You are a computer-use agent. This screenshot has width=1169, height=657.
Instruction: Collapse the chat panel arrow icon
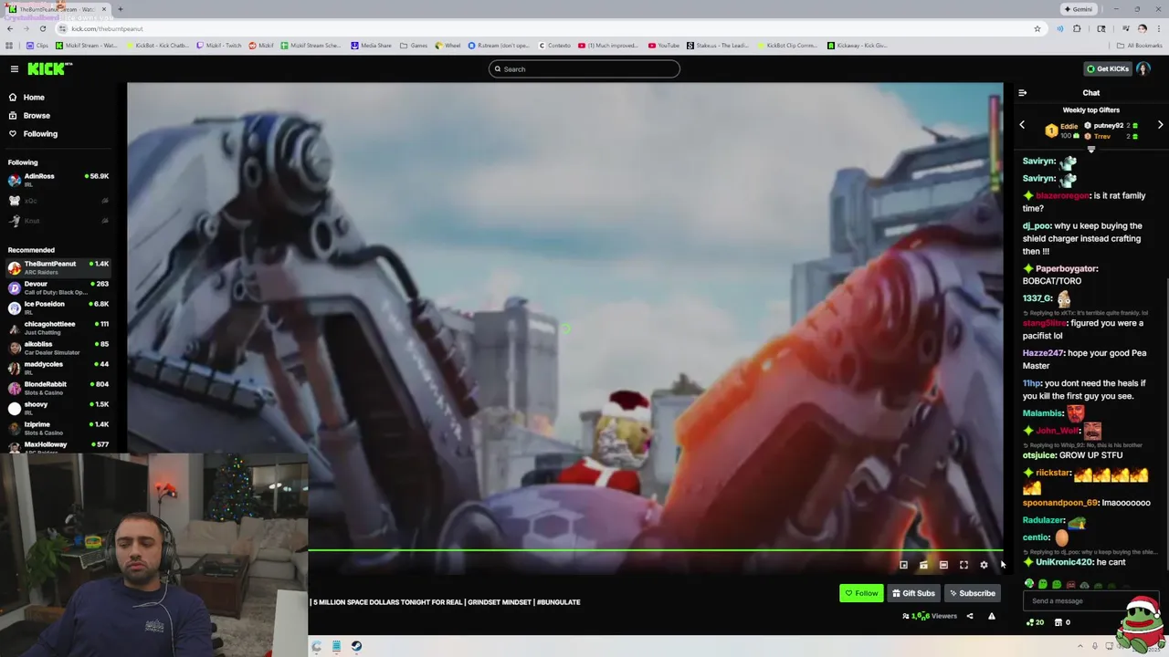[x=1022, y=92]
